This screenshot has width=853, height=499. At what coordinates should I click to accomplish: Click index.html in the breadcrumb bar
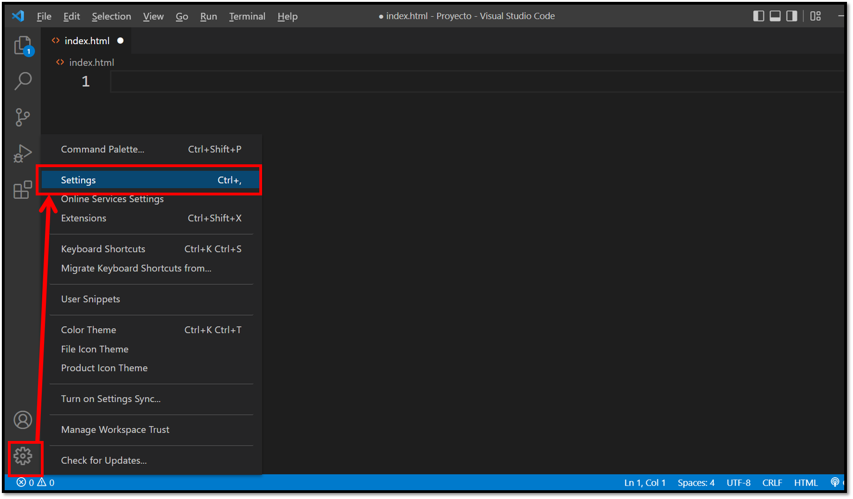91,62
